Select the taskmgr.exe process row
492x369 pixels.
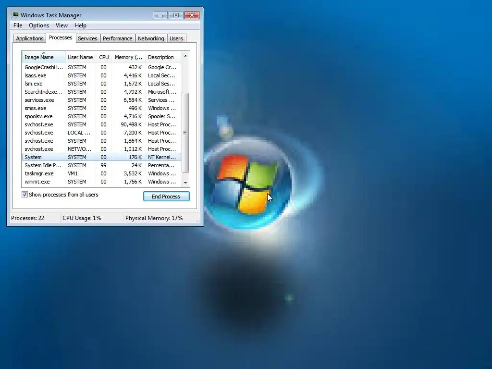[101, 173]
